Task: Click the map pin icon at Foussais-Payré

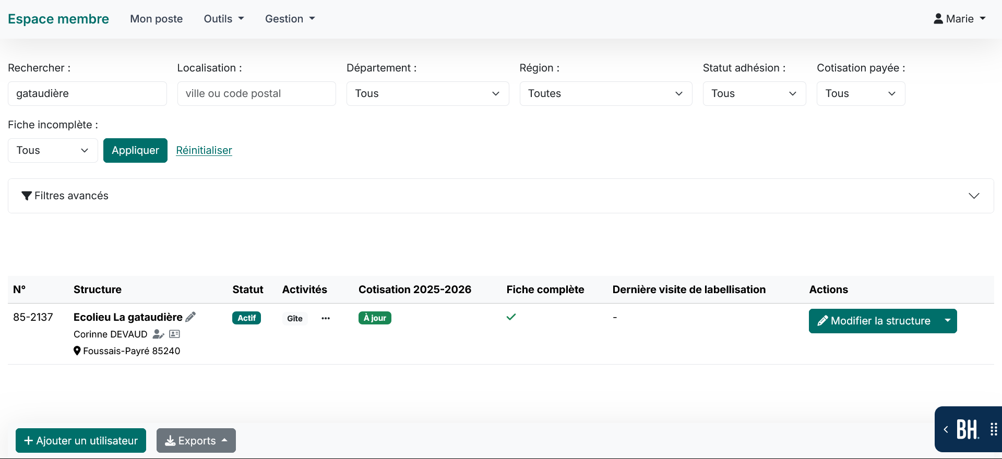Action: pos(77,351)
